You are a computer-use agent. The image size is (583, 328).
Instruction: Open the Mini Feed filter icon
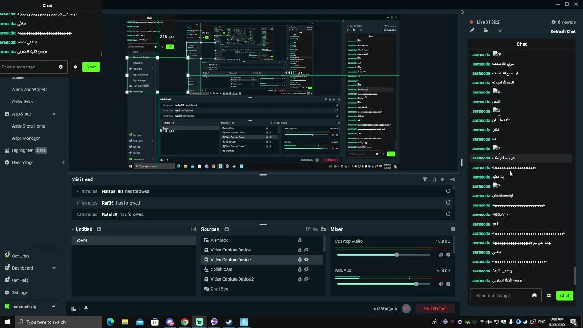[x=425, y=179]
